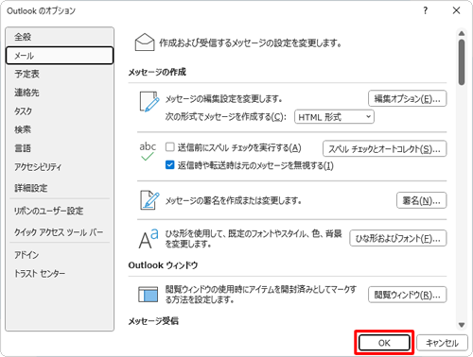
Task: Open 検索 options category
Action: point(60,129)
